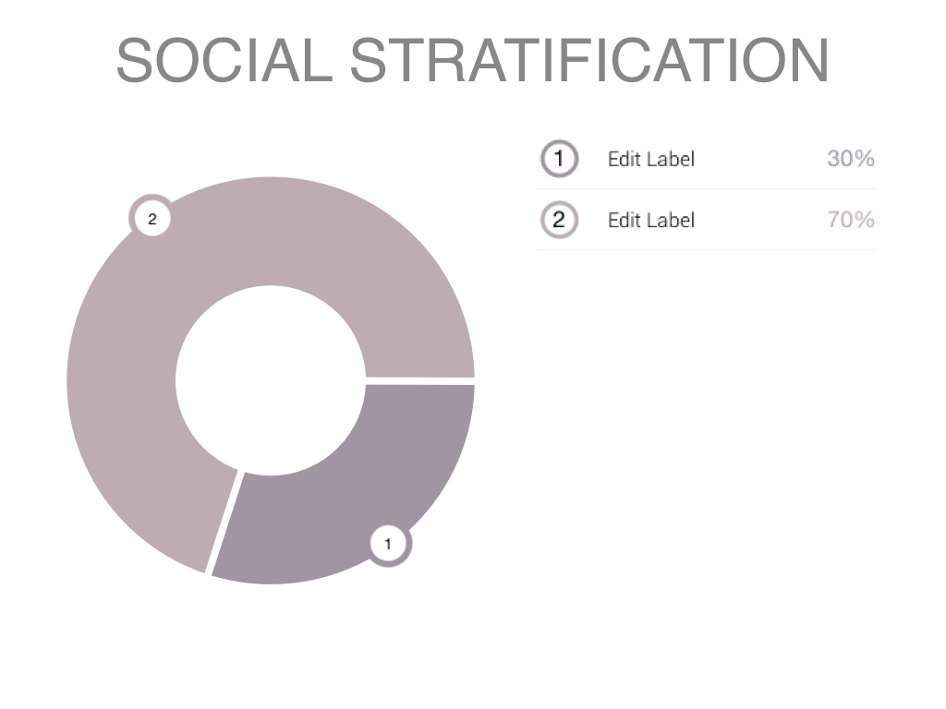Viewport: 946px width, 709px height.
Task: Click the word STRATIFICATION in the title
Action: click(x=589, y=61)
